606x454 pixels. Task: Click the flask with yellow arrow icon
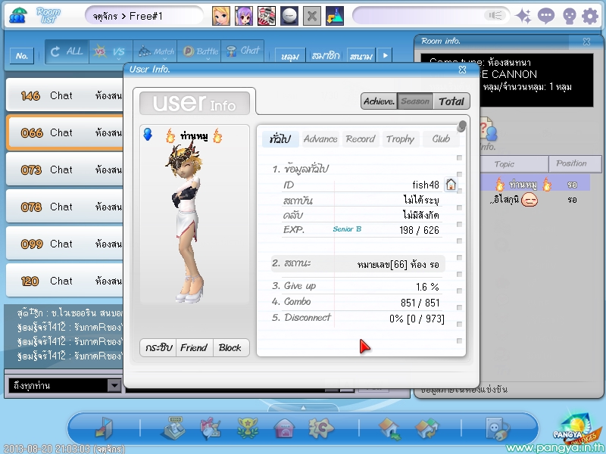click(x=335, y=16)
